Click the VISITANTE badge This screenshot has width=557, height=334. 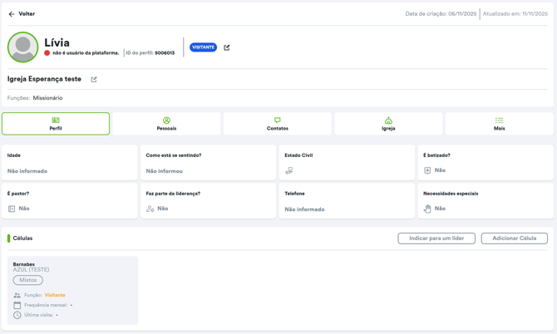click(x=203, y=47)
